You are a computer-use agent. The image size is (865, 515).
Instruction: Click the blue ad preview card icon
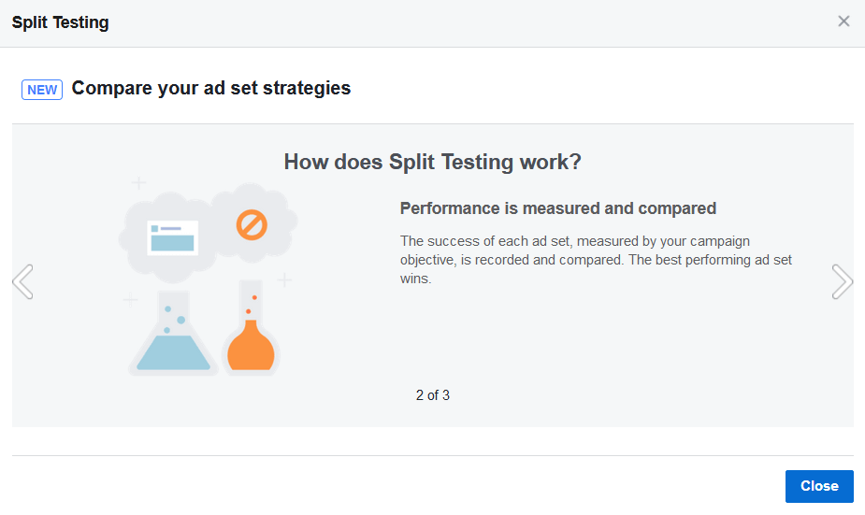pyautogui.click(x=173, y=237)
